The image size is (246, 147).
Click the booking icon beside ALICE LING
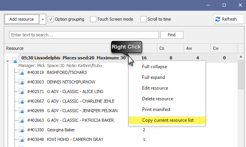(x=21, y=91)
